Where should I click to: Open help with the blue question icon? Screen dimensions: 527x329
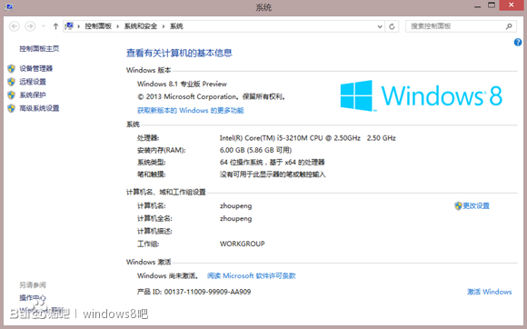click(x=518, y=43)
